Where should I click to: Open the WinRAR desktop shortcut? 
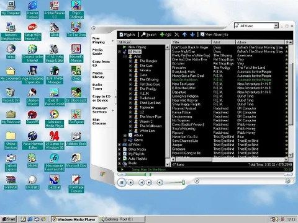(x=11, y=183)
